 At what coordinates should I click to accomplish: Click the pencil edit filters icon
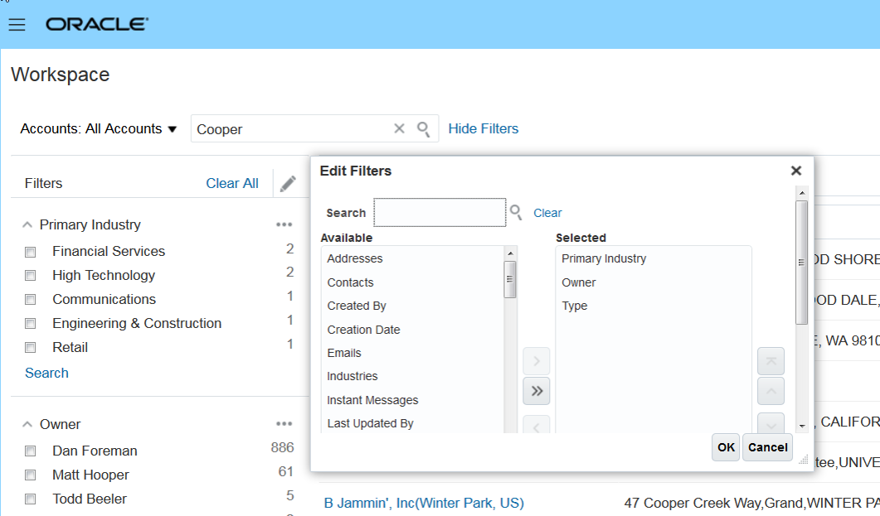coord(288,184)
